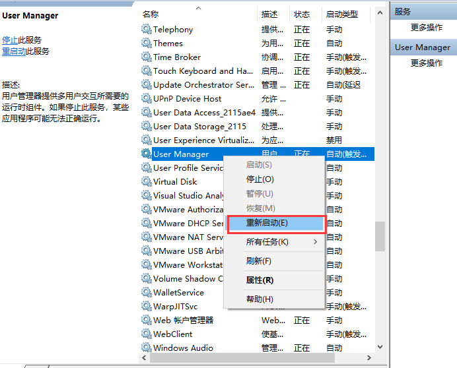Screen dimensions: 457x368
Task: Sort by the 状态 column header
Action: (x=306, y=14)
